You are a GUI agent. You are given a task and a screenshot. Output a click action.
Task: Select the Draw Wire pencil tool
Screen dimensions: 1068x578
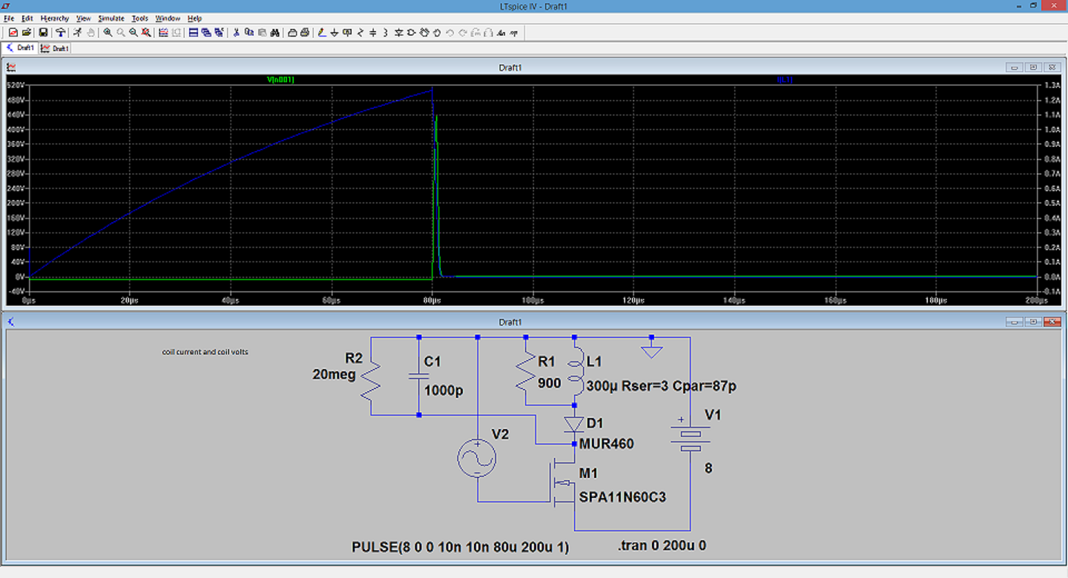pyautogui.click(x=321, y=33)
